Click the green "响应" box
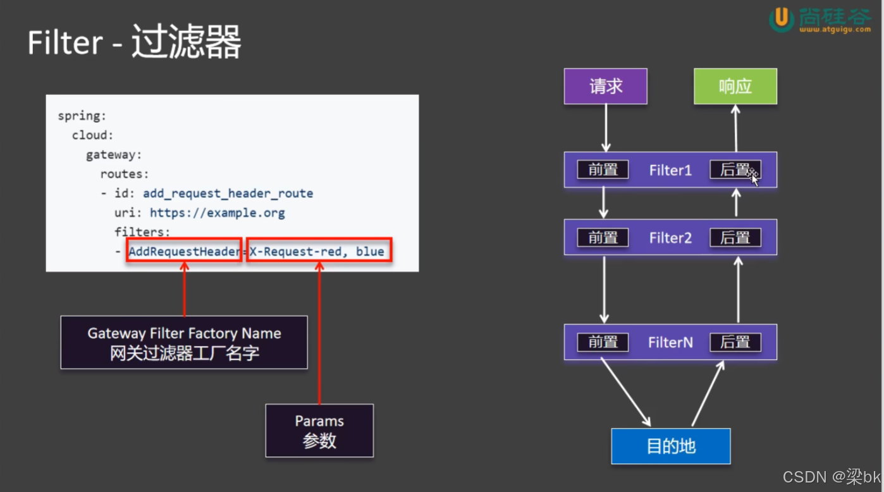This screenshot has width=884, height=492. coord(735,86)
